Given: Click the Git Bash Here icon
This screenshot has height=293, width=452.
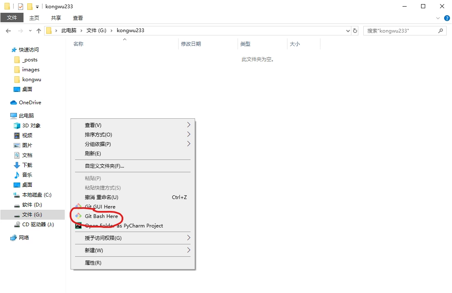Looking at the screenshot, I should (78, 216).
